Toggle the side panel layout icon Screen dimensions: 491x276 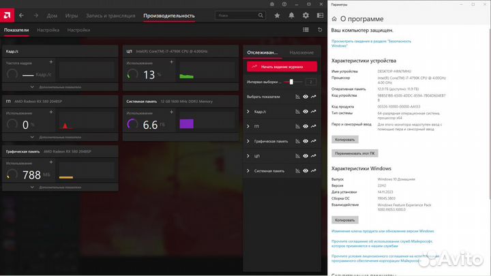click(x=320, y=15)
